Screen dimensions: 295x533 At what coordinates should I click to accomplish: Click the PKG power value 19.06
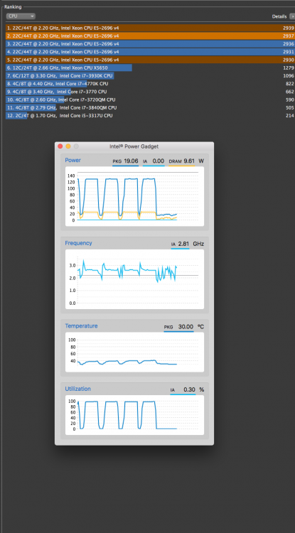pos(131,161)
